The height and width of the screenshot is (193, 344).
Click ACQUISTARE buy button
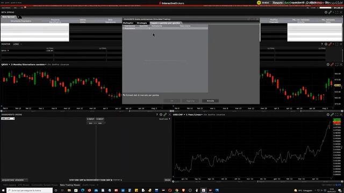pos(8,180)
